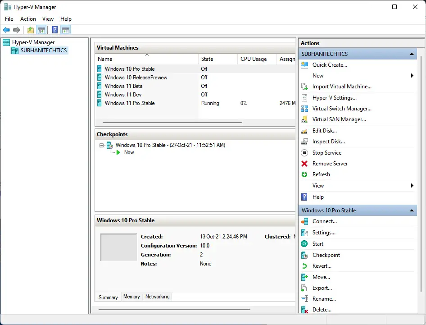Viewport: 426px width, 325px height.
Task: Click the Up one level folder icon
Action: coord(31,30)
